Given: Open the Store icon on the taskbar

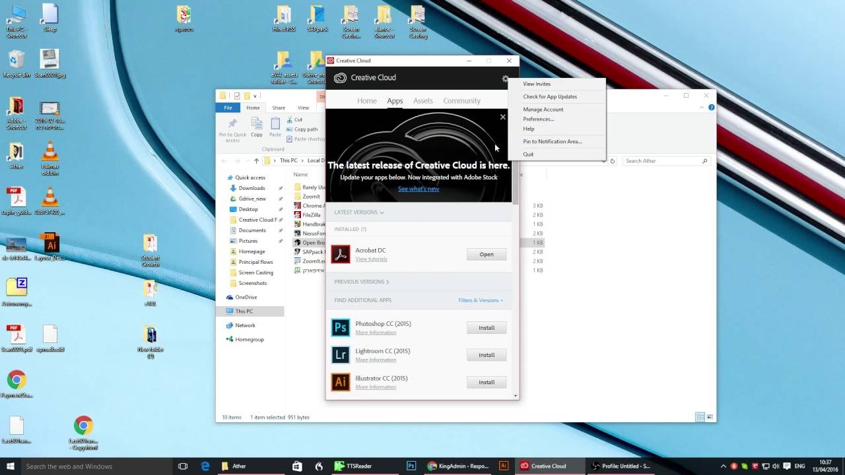Looking at the screenshot, I should [x=297, y=466].
